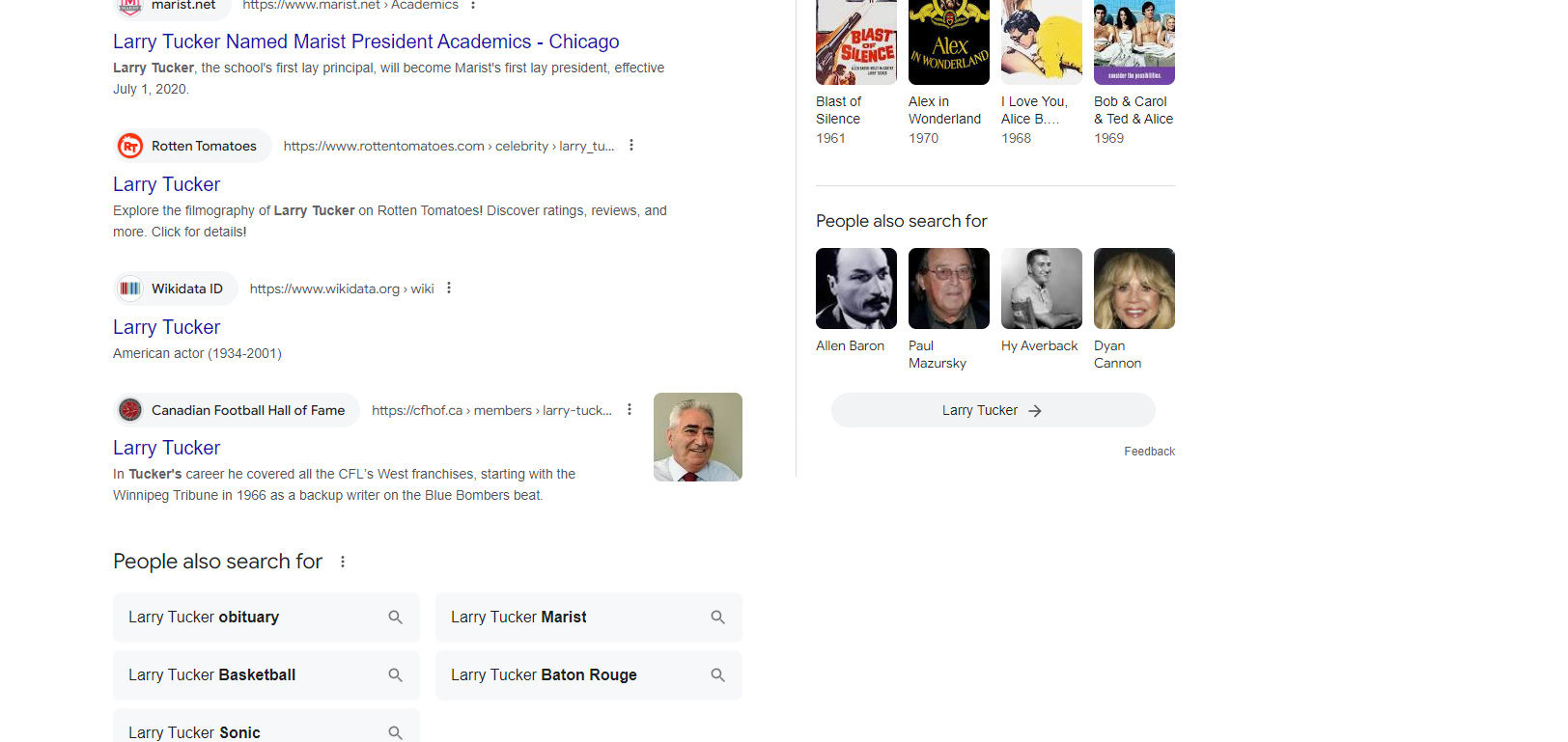Click three-dot menu beside People also search for
Viewport: 1568px width, 742px height.
point(343,562)
